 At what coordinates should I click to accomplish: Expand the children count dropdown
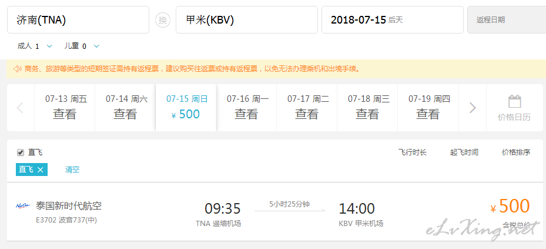click(96, 46)
